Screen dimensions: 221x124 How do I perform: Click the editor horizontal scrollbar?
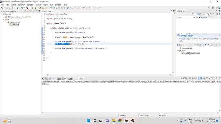(x=109, y=75)
